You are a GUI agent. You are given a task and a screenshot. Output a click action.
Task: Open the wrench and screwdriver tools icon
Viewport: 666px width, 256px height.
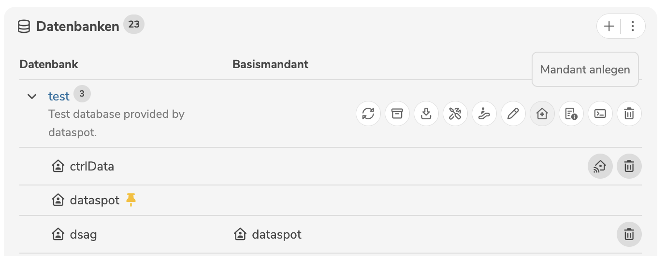click(455, 114)
